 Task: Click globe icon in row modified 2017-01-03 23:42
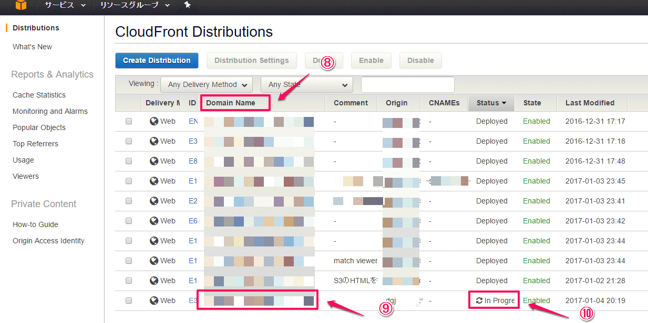pyautogui.click(x=154, y=221)
